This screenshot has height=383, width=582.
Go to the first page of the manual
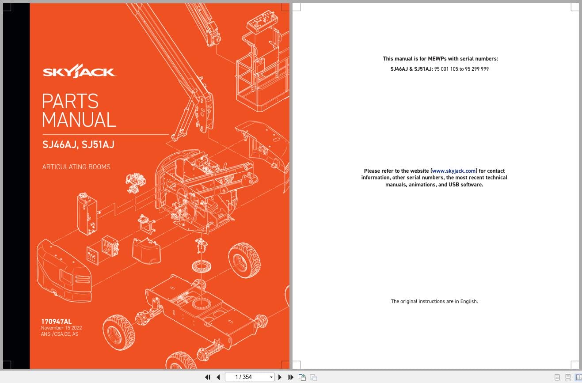tap(208, 377)
